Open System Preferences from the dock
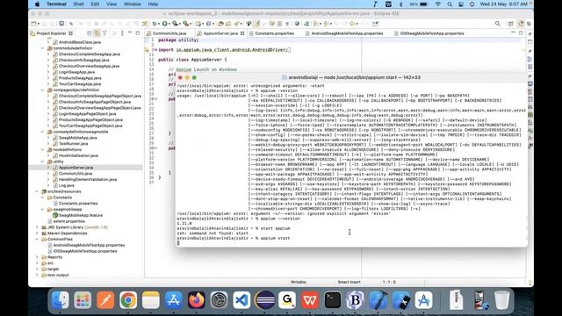The image size is (562, 316). (219, 300)
